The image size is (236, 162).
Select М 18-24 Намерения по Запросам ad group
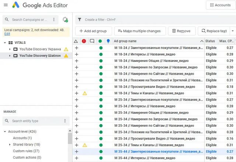coord(156,67)
